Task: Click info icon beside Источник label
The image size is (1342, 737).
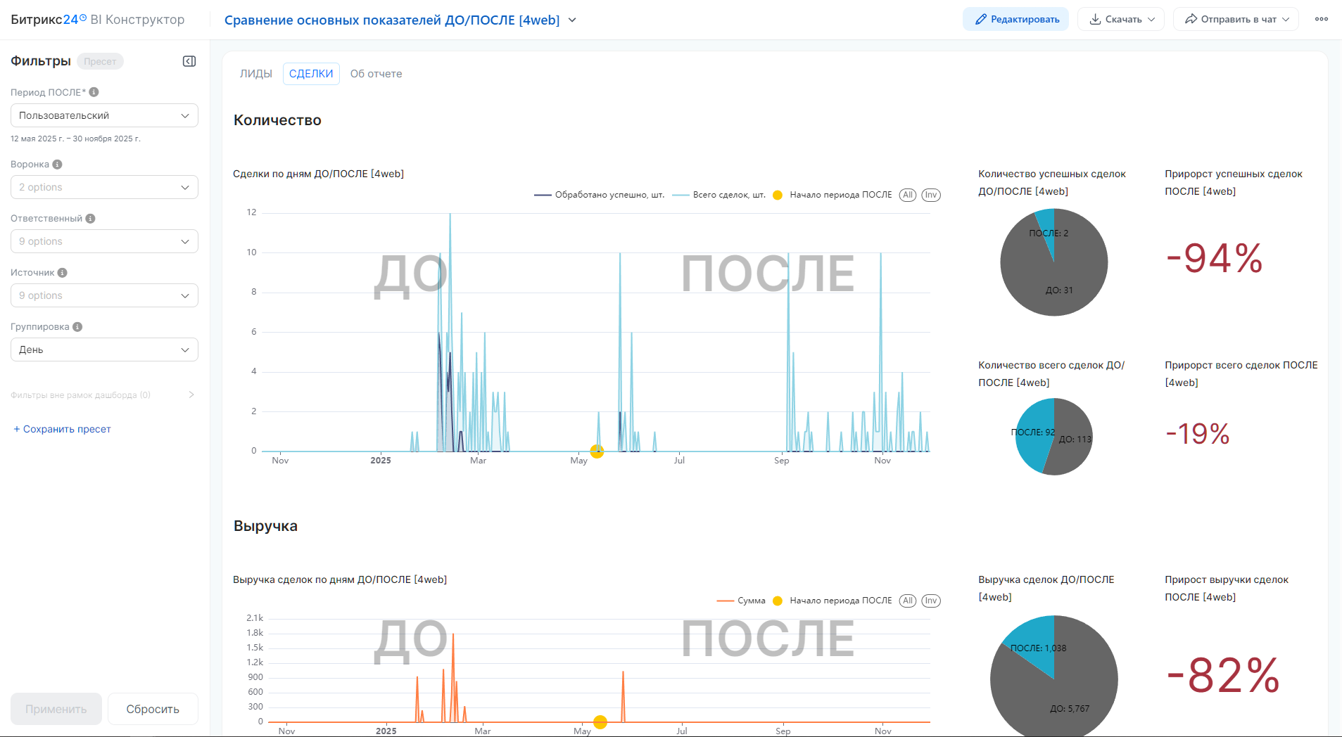Action: point(63,273)
